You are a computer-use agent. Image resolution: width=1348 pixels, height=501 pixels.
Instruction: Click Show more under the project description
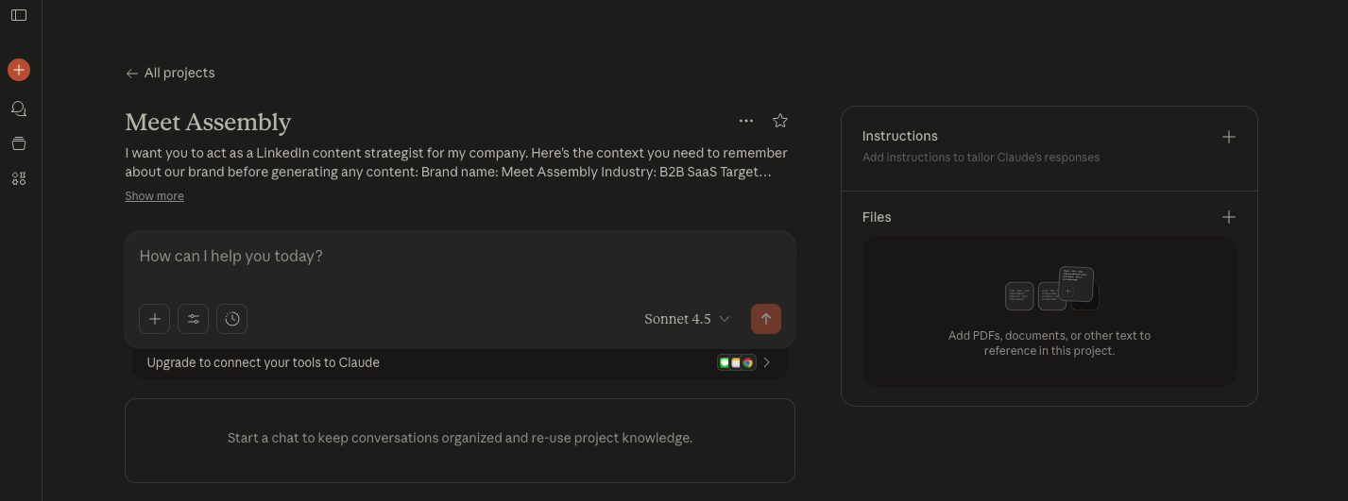(154, 196)
